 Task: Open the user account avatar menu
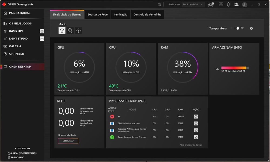(245, 5)
